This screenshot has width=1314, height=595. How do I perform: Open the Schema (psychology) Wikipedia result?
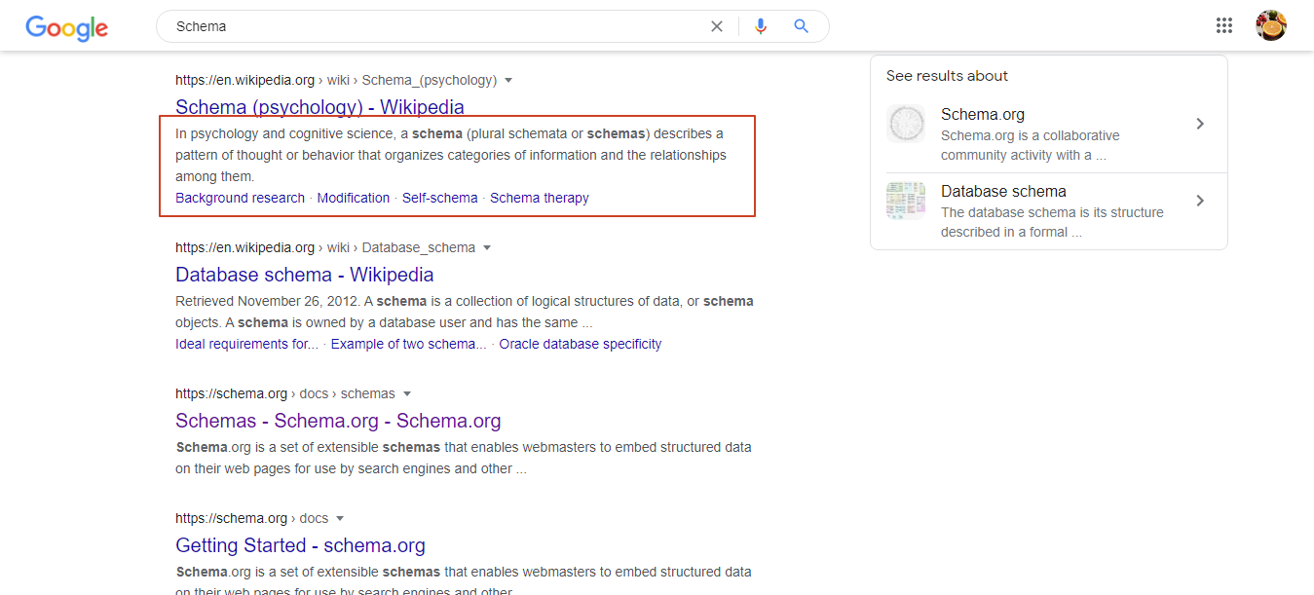[x=319, y=106]
